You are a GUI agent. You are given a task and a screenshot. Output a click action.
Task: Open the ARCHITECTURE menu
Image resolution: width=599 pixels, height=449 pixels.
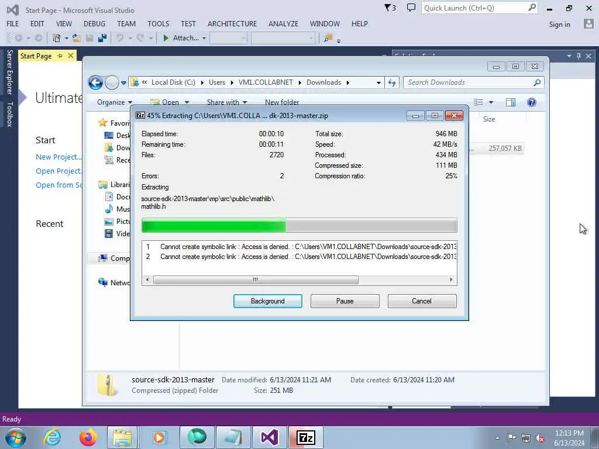[x=232, y=23]
